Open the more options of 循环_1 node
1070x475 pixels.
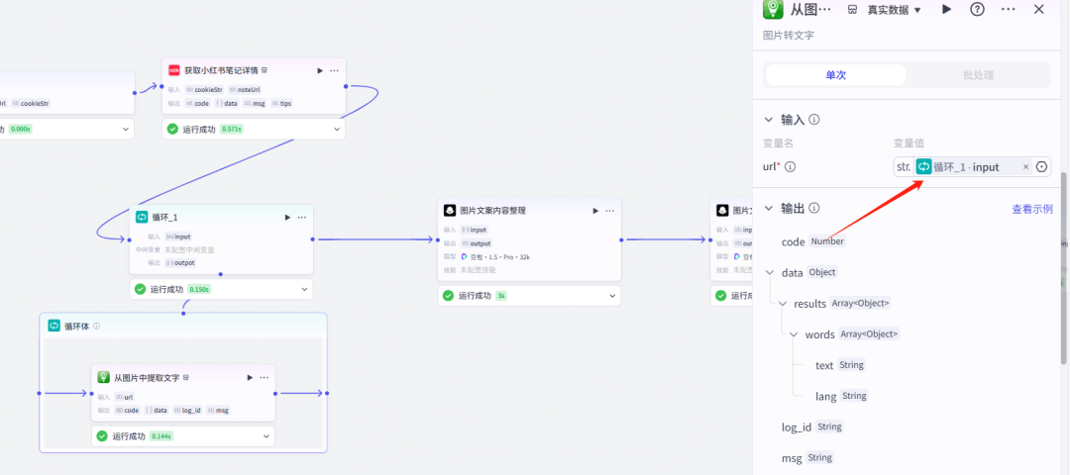301,218
